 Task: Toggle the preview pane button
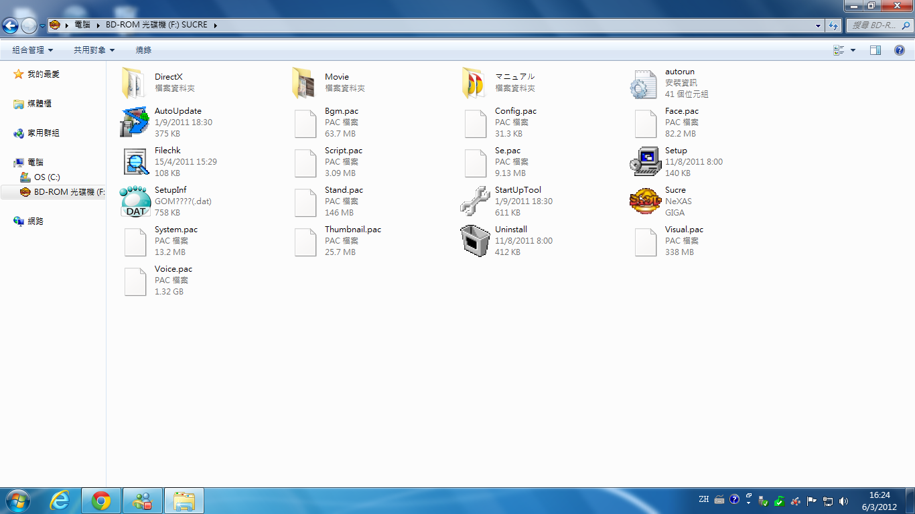[875, 50]
